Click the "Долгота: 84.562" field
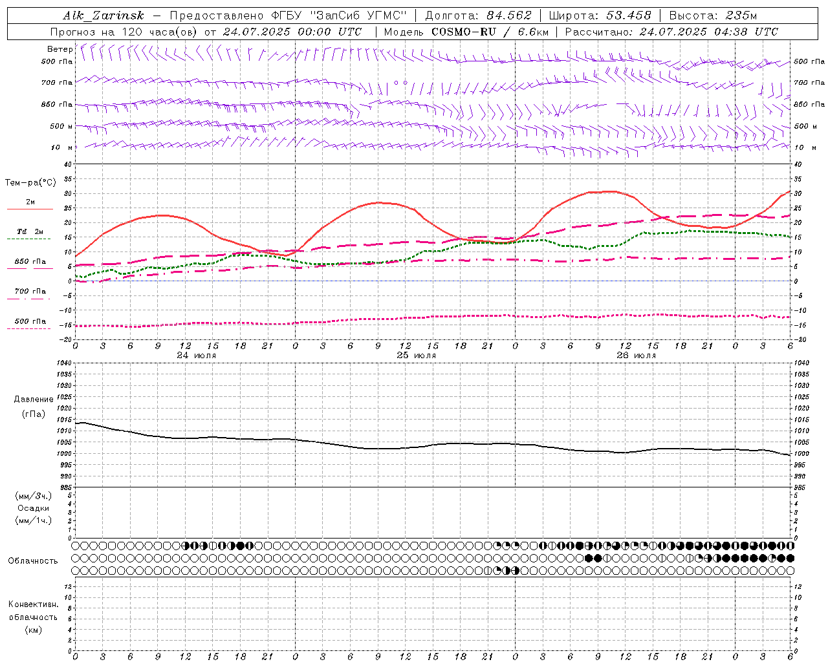Viewport: 828px width, 662px height. point(478,16)
